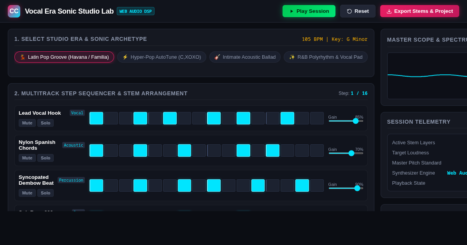Adjust Lead Vocal Hook gain slider

(346, 121)
